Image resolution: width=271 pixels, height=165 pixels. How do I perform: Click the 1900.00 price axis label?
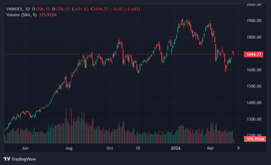tap(253, 21)
